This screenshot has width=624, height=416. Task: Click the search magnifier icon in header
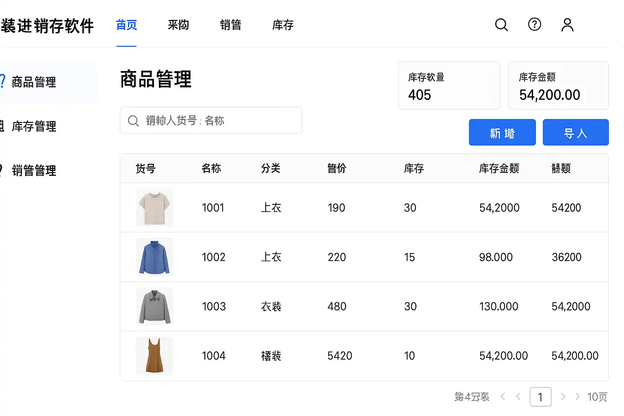point(501,25)
